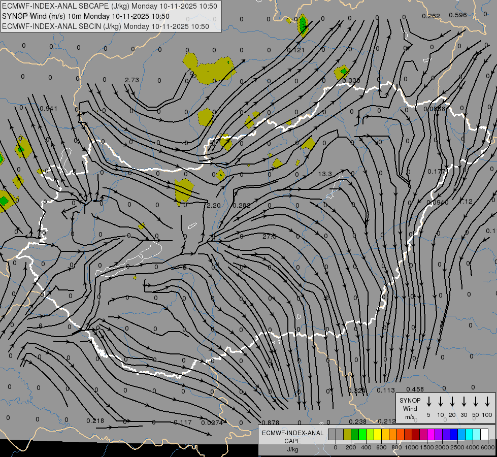Select the dark green swatch starting at 200
Image resolution: width=497 pixels, height=457 pixels.
click(355, 435)
